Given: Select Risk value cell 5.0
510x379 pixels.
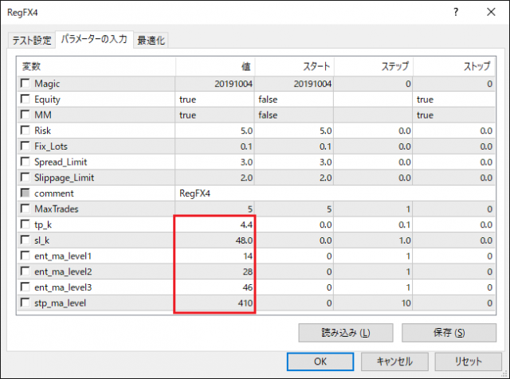Looking at the screenshot, I should [214, 131].
